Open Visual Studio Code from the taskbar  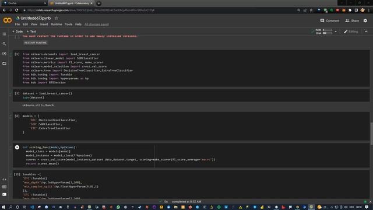tap(32, 207)
